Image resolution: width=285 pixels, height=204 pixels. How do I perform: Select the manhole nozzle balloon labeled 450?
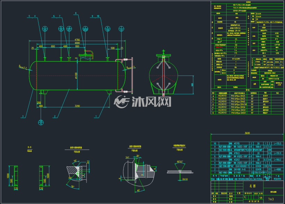[85, 29]
